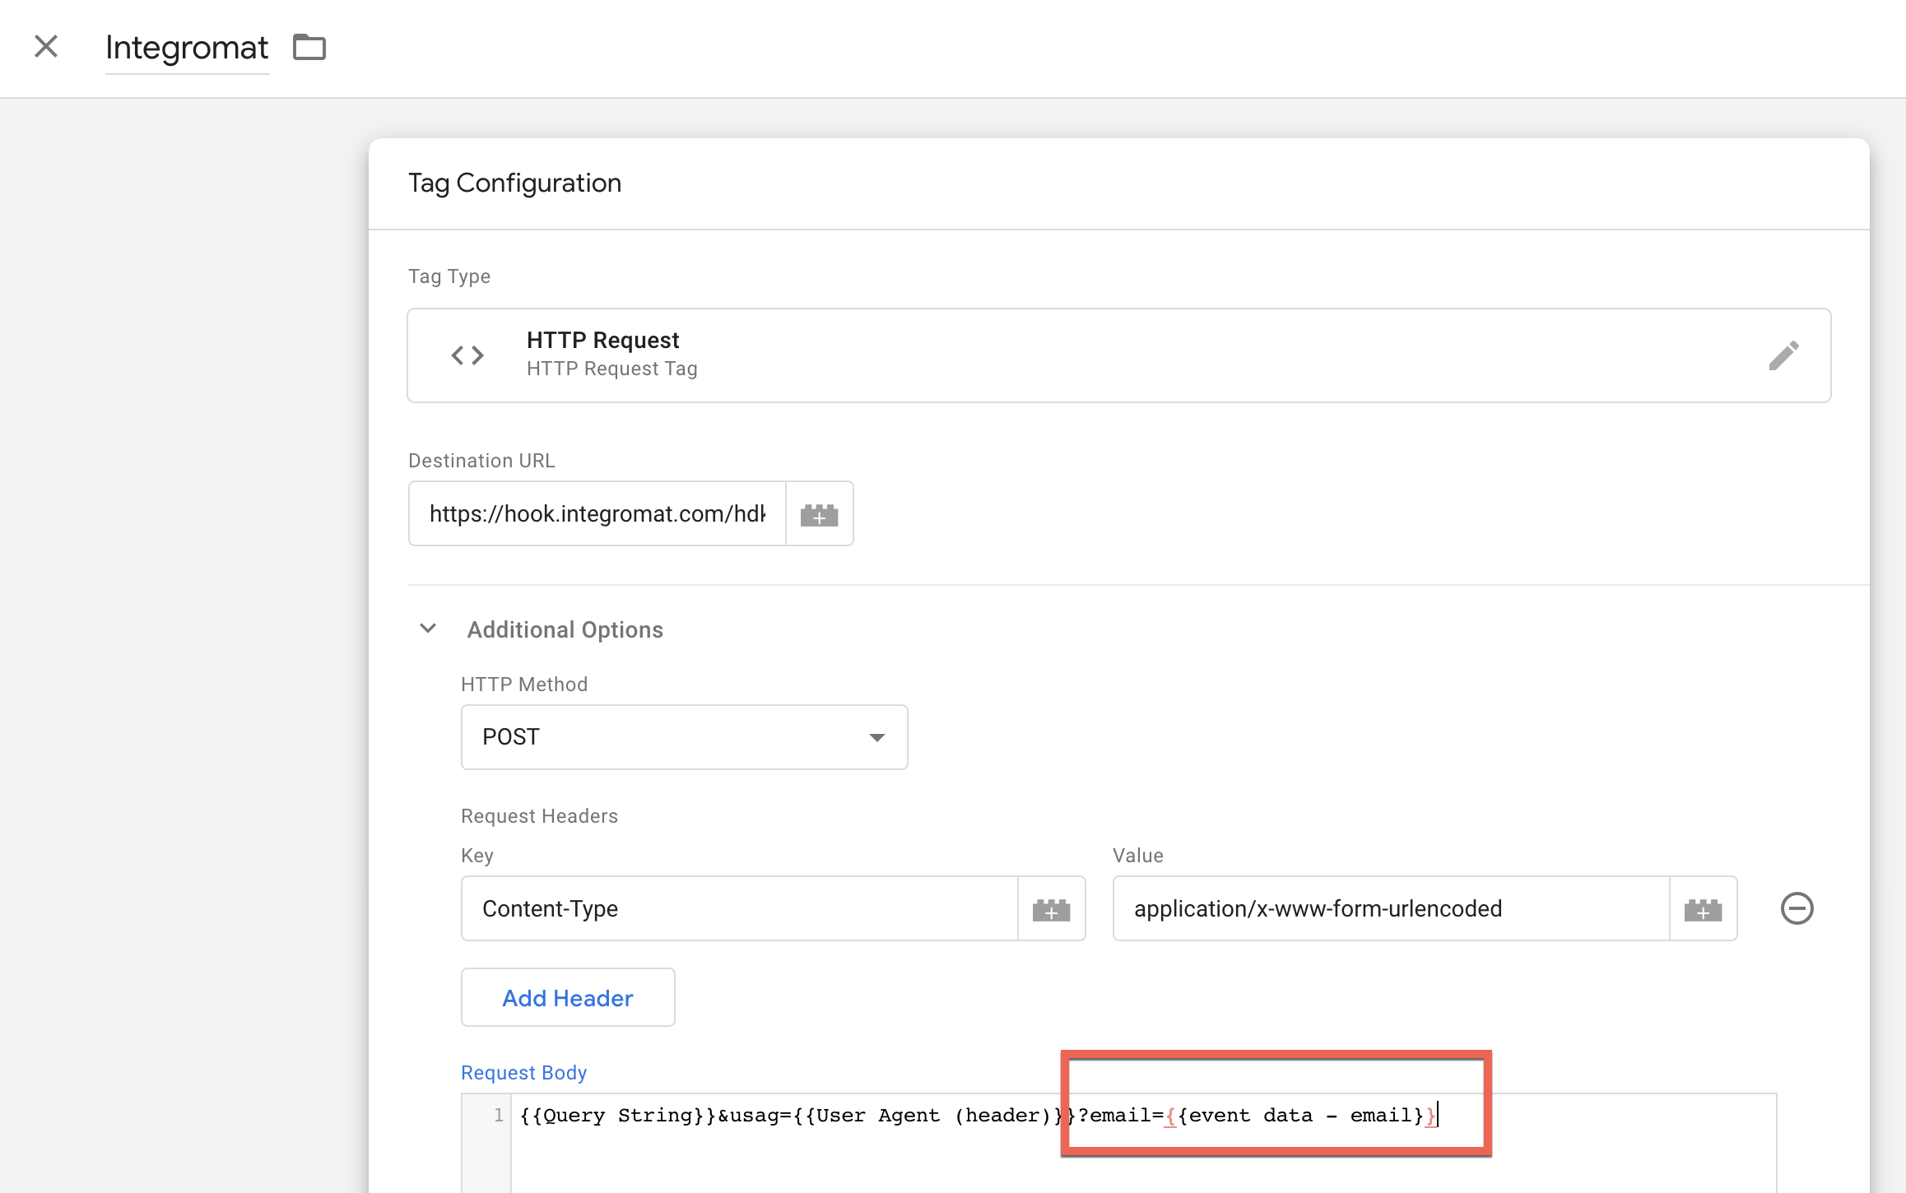Click the pencil icon to edit tag type
Viewport: 1906px width, 1193px height.
pos(1783,355)
